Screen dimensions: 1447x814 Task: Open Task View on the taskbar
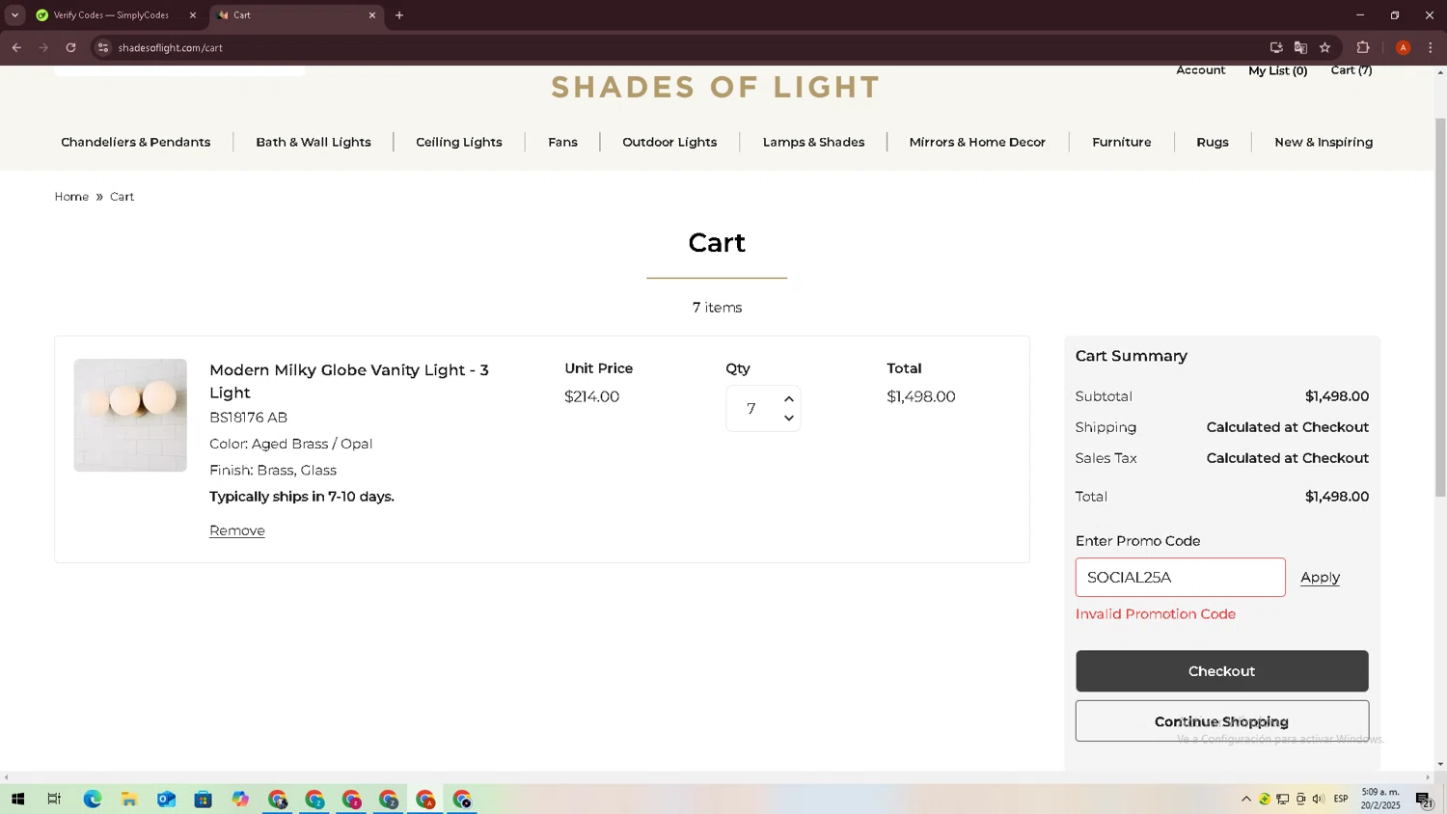[54, 799]
